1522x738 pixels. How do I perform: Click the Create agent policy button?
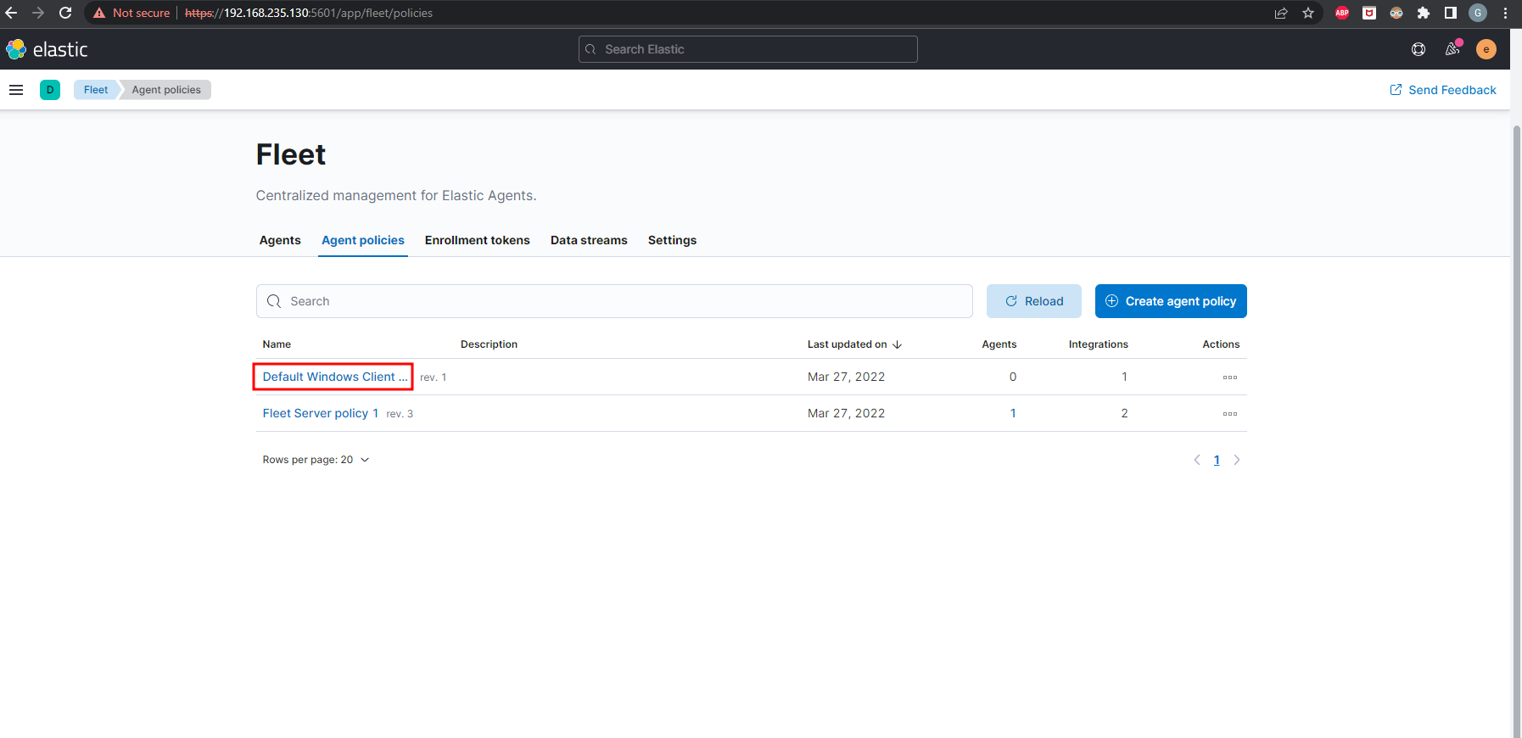(1170, 301)
